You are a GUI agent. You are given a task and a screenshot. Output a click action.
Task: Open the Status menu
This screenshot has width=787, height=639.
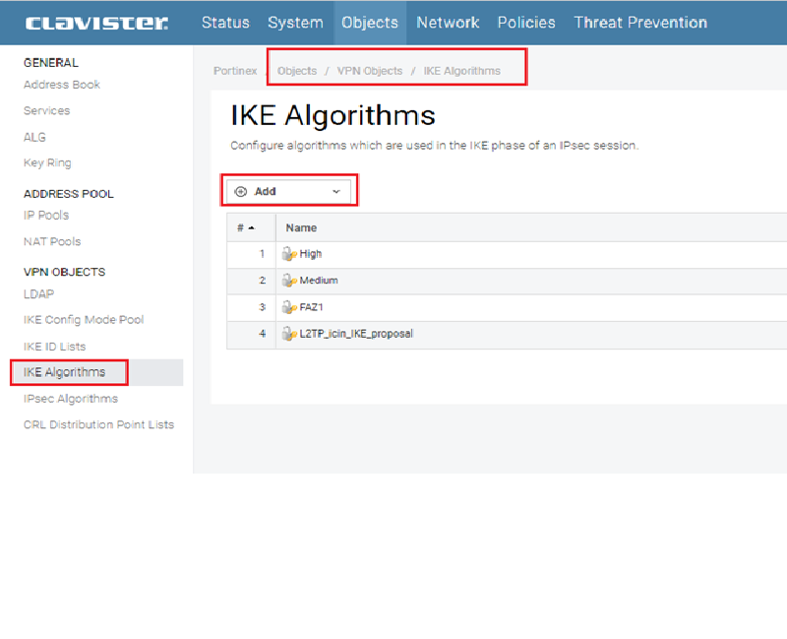(x=225, y=23)
